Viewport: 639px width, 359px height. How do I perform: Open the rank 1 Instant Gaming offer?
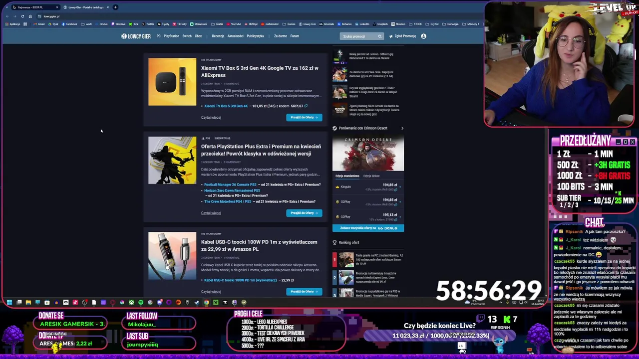(369, 259)
